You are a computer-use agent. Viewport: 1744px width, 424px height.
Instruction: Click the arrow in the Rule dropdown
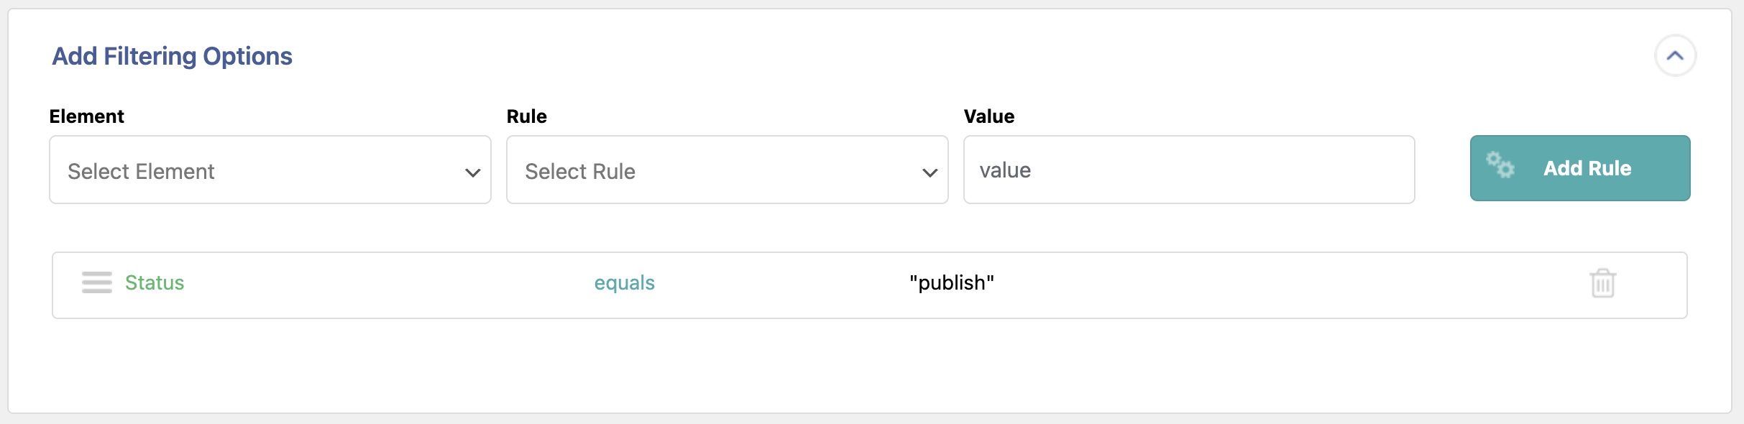930,172
